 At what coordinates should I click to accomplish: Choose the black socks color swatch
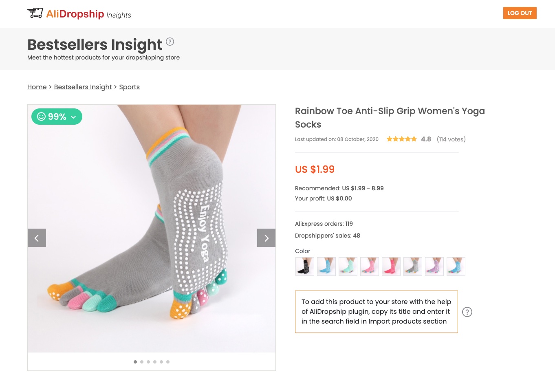(x=304, y=267)
